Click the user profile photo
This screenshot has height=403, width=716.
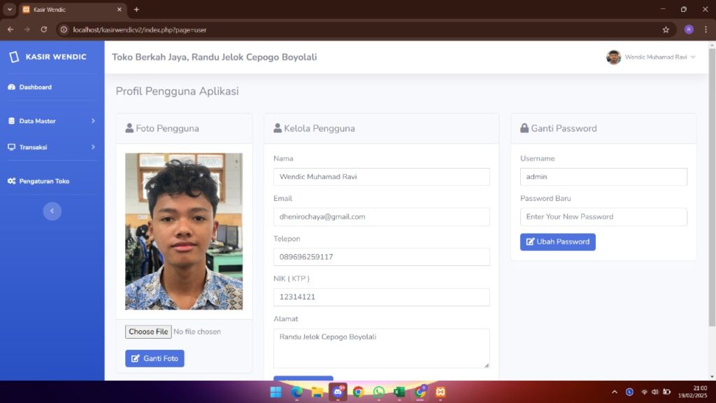[184, 231]
